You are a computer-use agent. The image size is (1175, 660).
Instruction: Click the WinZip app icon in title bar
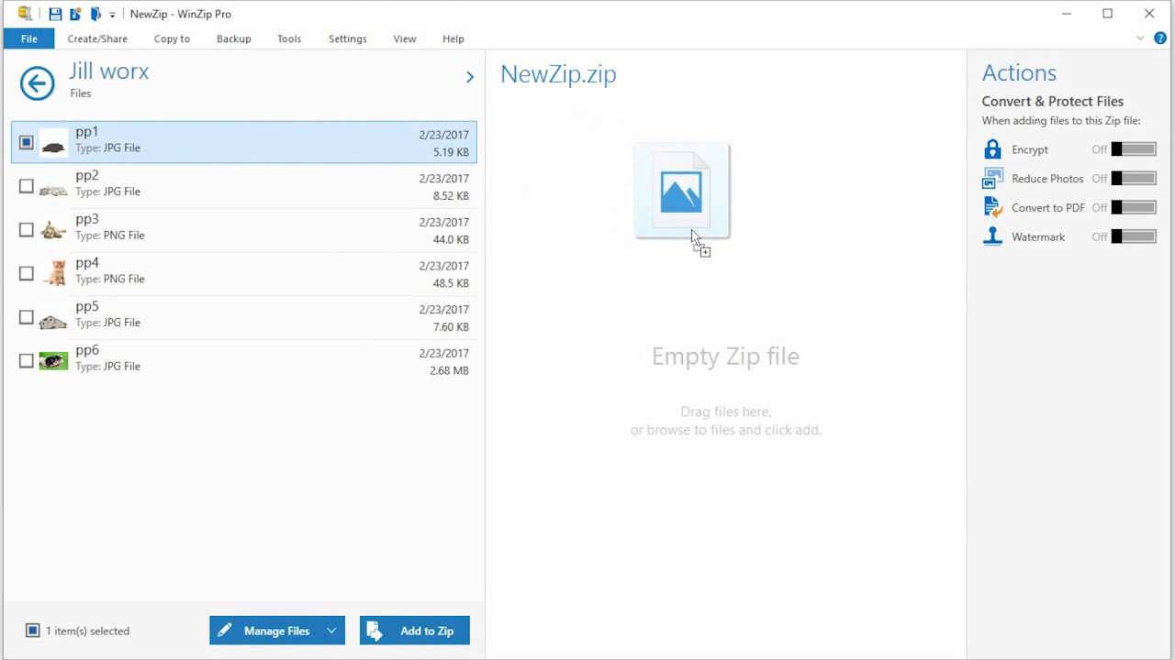25,14
